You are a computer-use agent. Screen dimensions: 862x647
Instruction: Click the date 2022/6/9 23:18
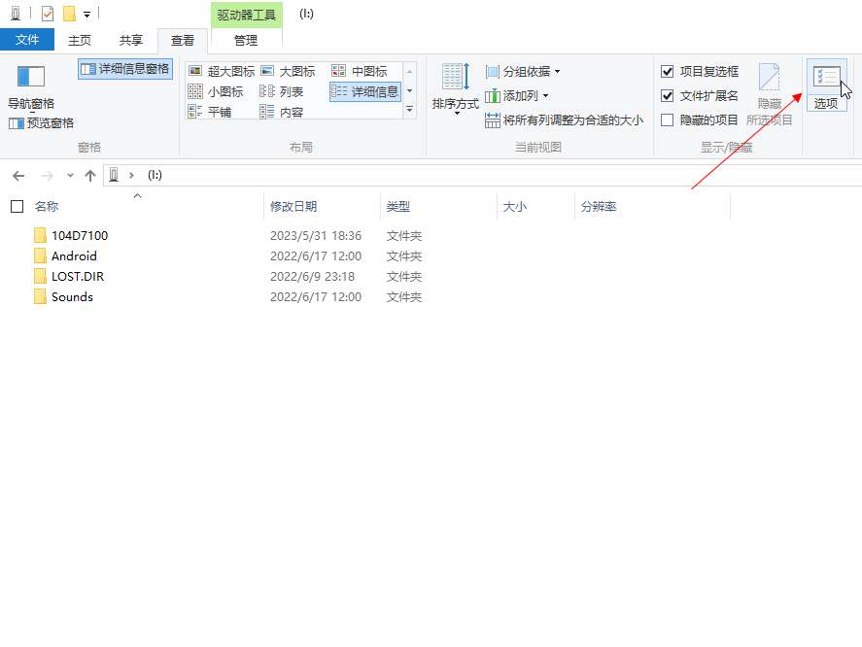point(312,276)
